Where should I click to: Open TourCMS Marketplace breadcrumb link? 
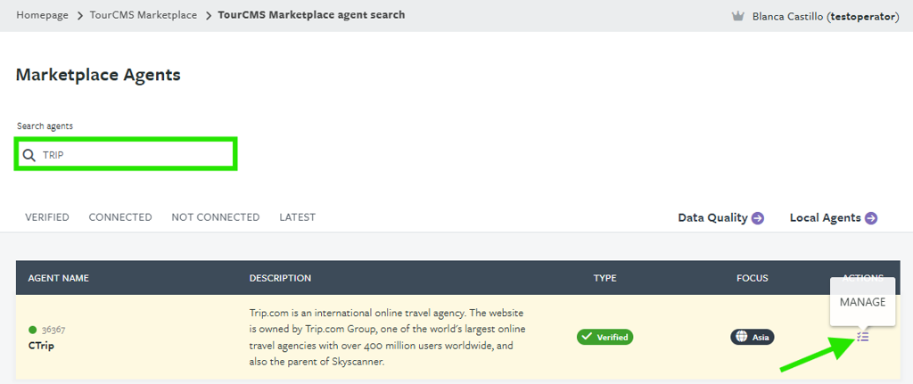(144, 15)
